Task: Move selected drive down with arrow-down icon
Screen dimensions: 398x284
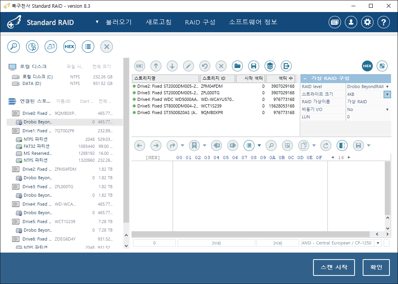Action: click(172, 66)
